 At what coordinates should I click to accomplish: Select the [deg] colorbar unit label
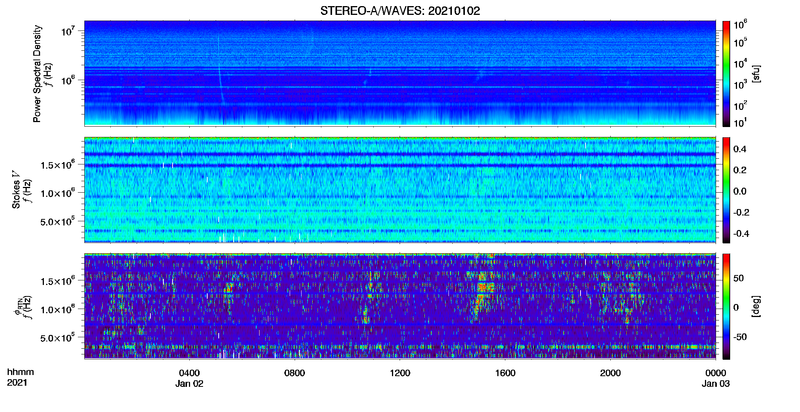click(756, 306)
